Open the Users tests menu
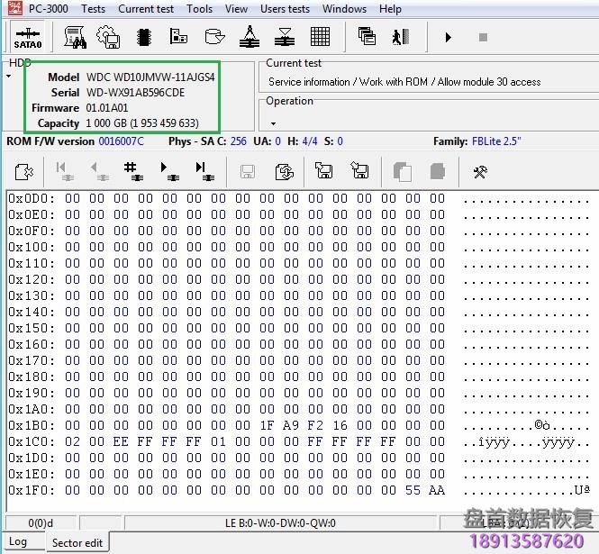 pyautogui.click(x=285, y=9)
